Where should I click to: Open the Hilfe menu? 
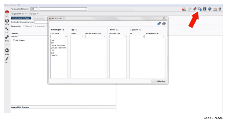coord(19,5)
